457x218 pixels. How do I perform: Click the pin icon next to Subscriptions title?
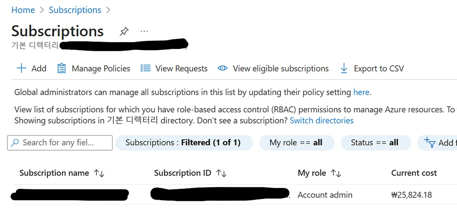tap(124, 32)
